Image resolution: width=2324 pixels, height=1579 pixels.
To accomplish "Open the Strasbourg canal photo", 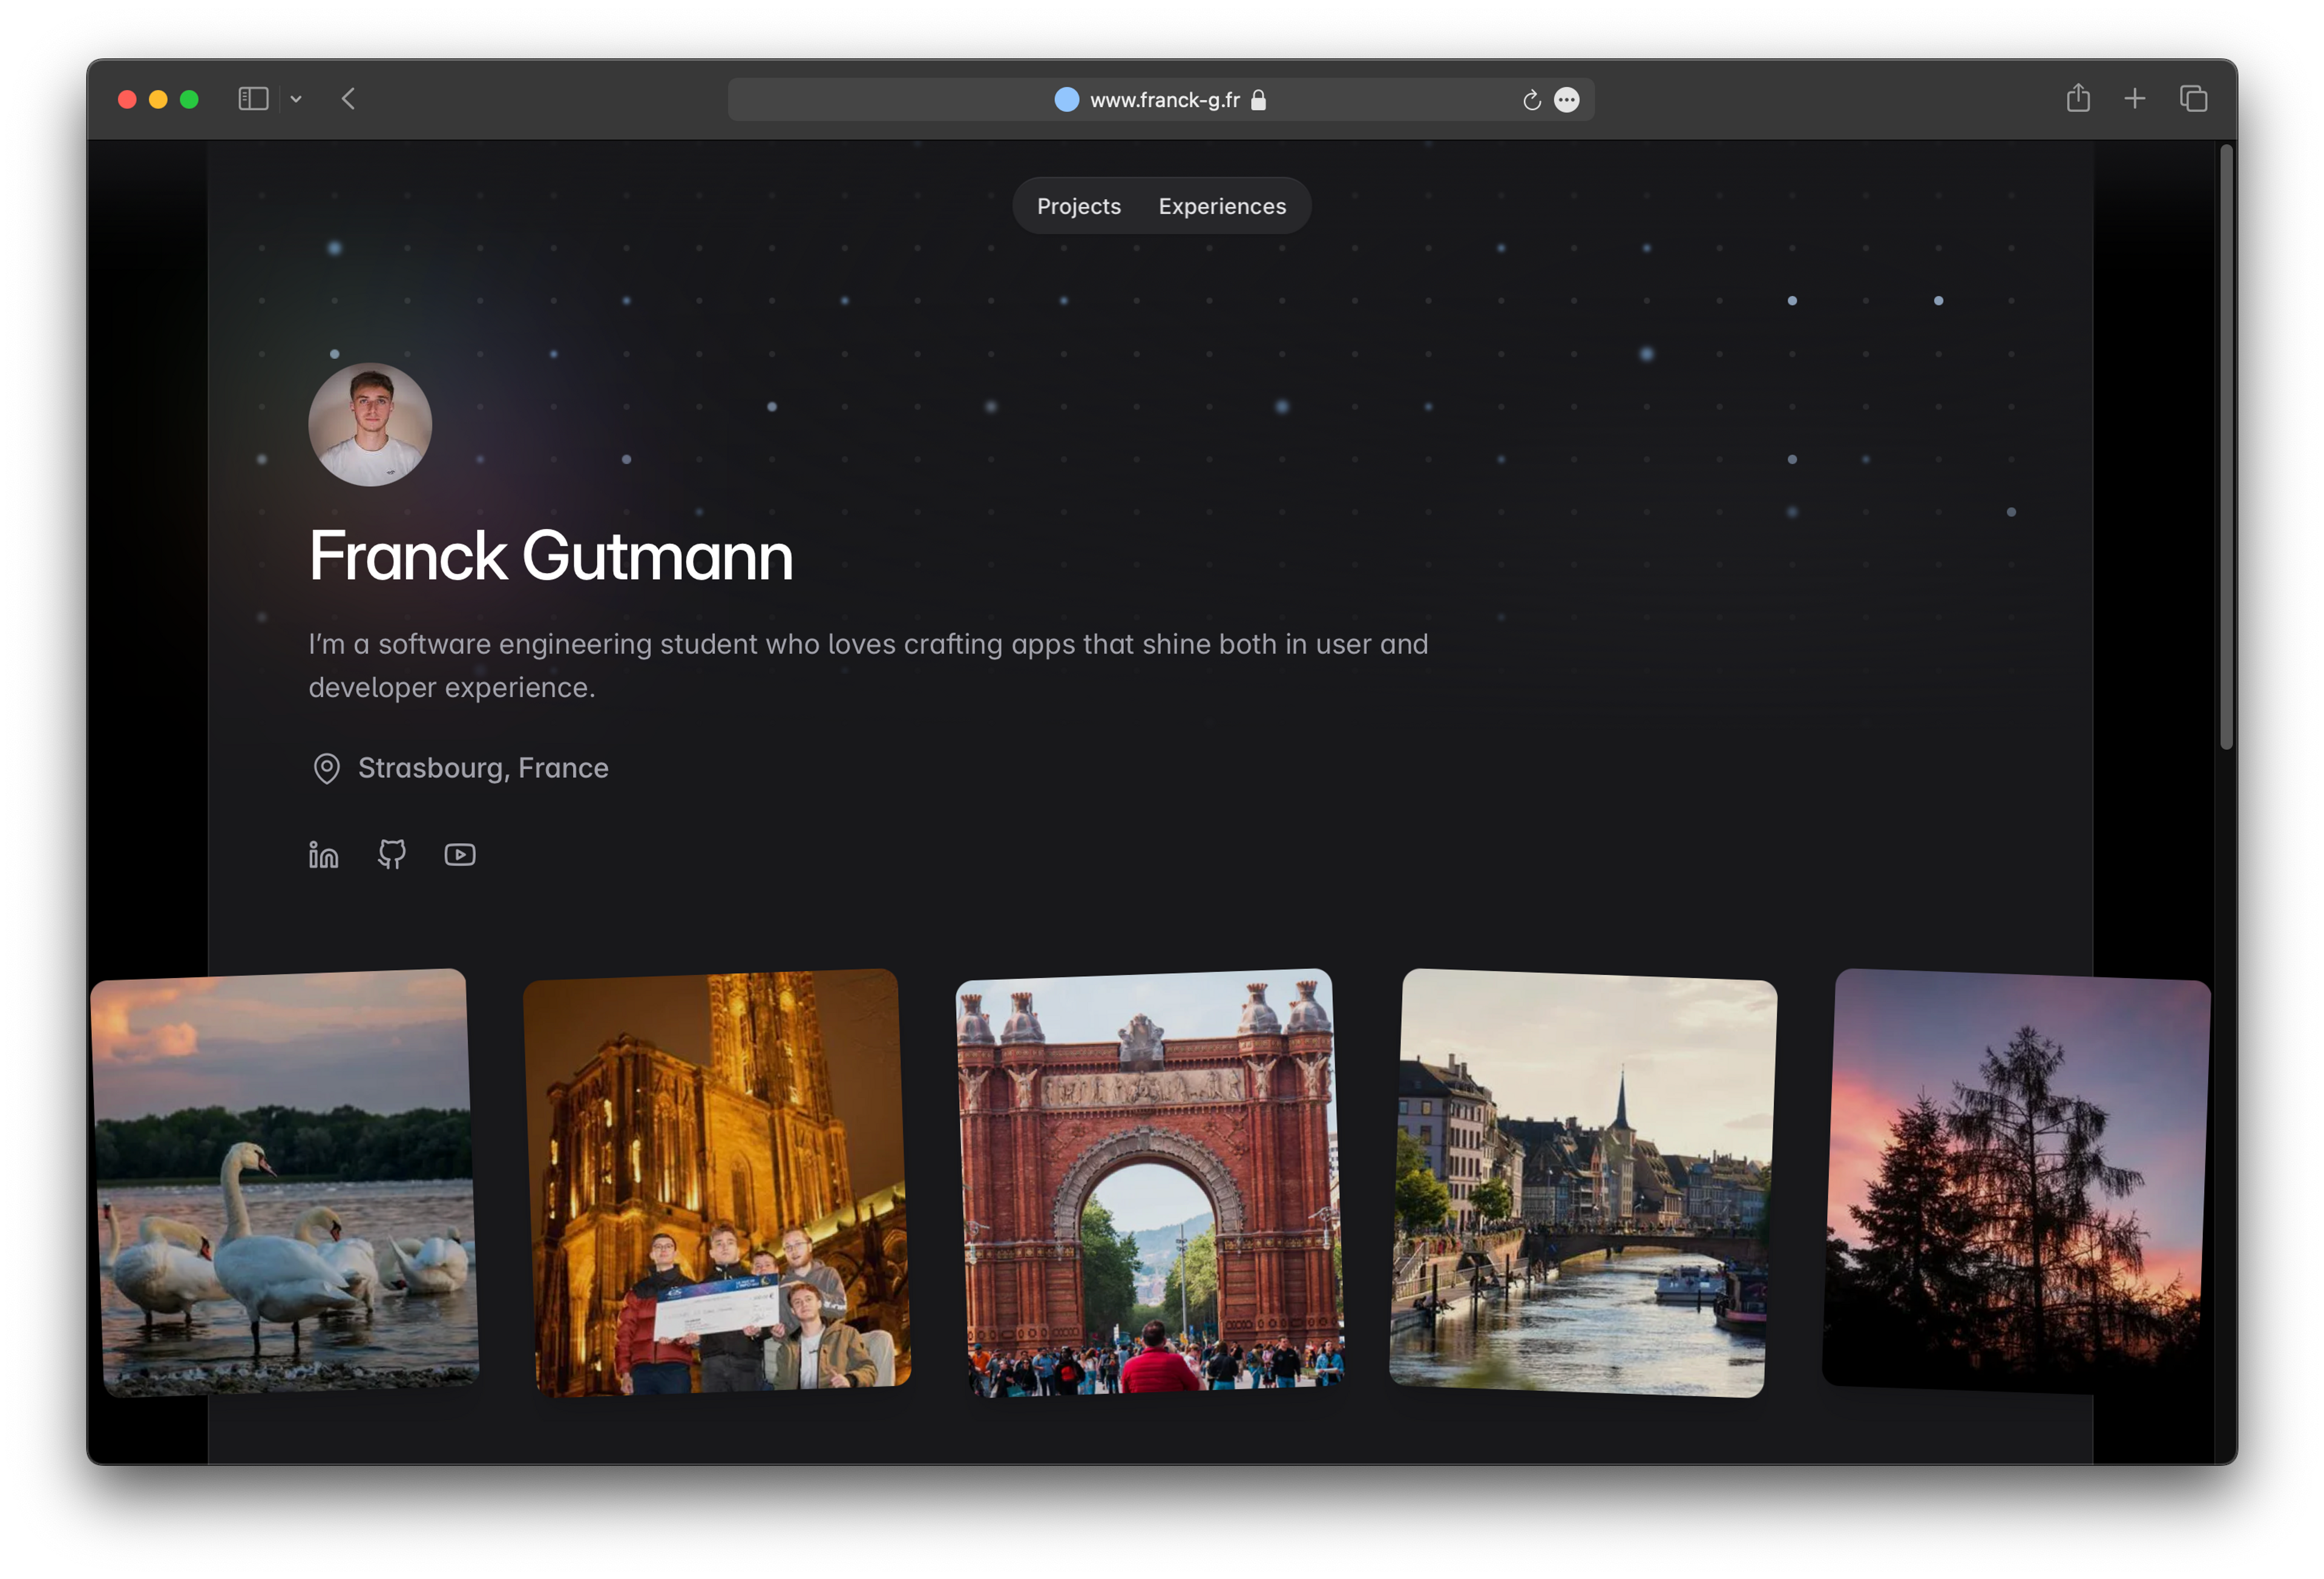I will click(x=1582, y=1182).
